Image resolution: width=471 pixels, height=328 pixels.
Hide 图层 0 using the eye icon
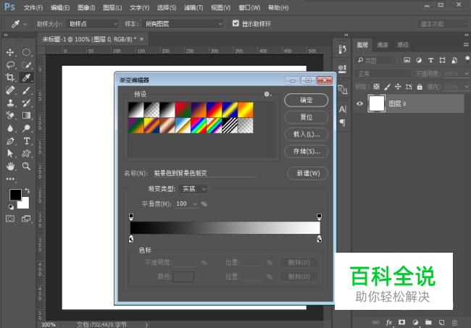(x=360, y=104)
